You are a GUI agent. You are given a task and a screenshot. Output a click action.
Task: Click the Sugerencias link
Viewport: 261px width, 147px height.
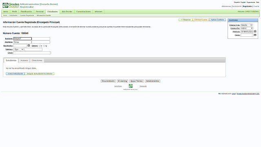[x=251, y=2]
